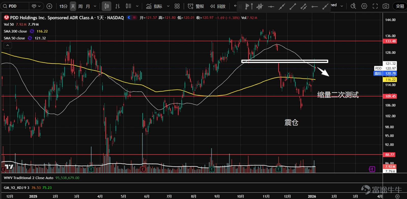This screenshot has width=407, height=199.
Task: Select the extended line tool
Action: (282, 6)
